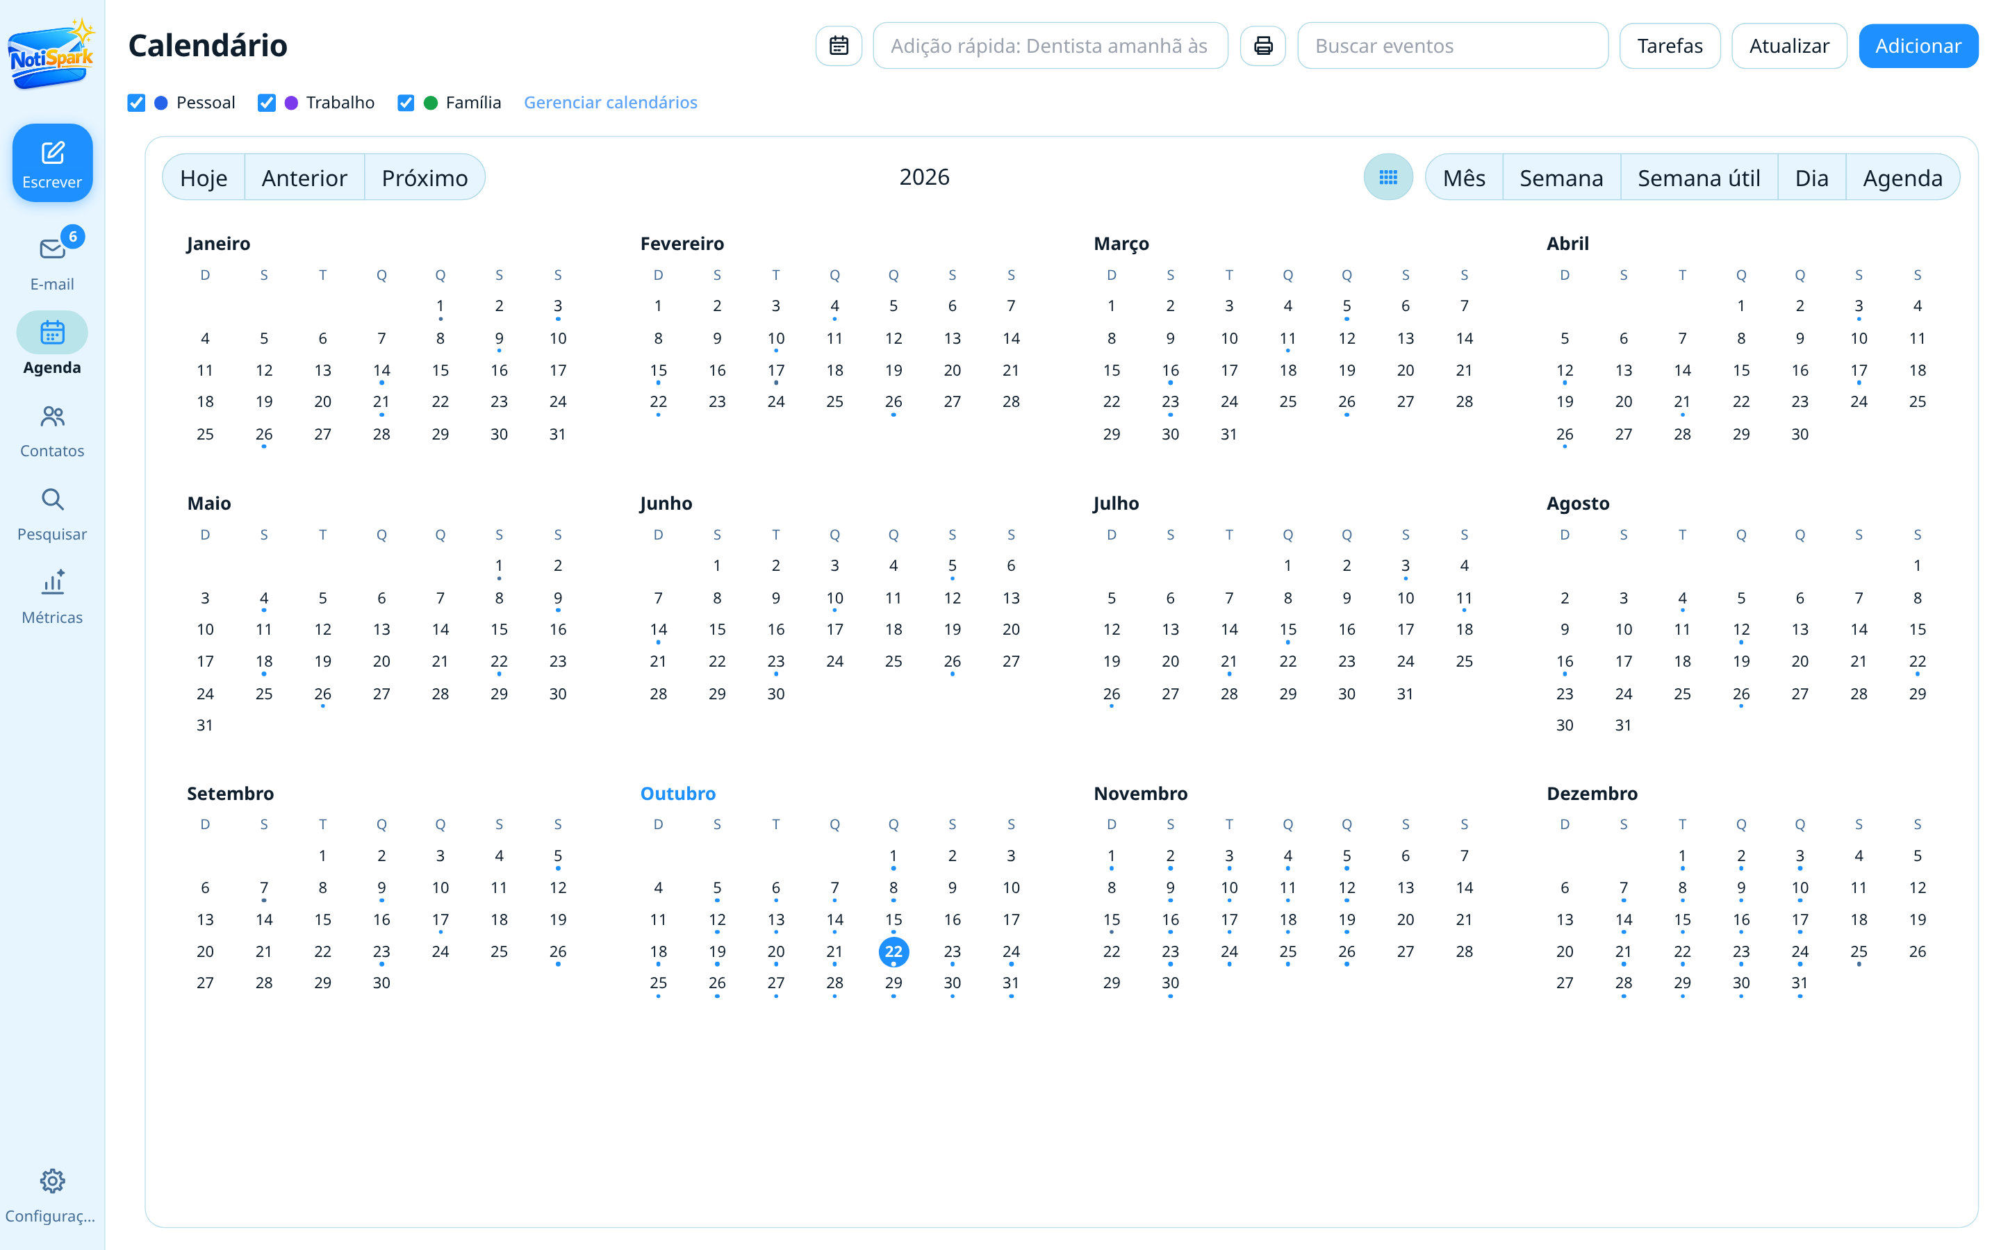Open the Tarefas button
This screenshot has height=1250, width=2001.
click(x=1670, y=45)
